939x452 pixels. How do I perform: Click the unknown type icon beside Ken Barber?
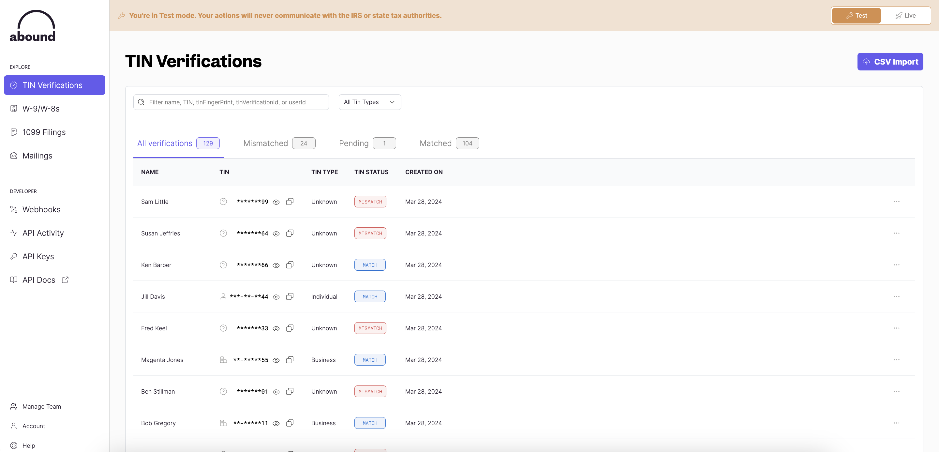223,265
